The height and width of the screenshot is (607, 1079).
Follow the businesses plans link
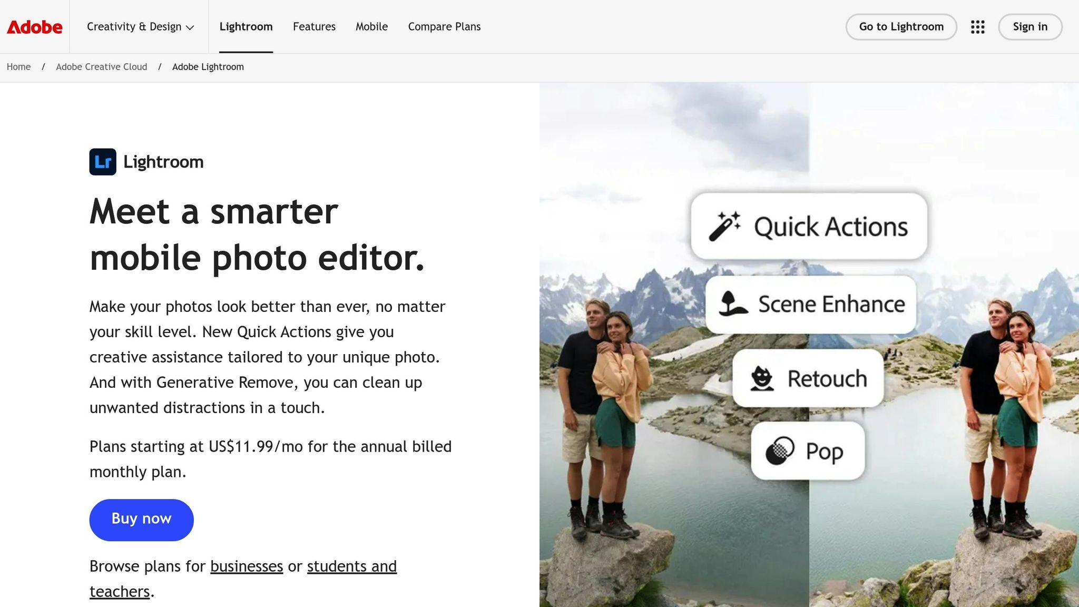(x=247, y=566)
